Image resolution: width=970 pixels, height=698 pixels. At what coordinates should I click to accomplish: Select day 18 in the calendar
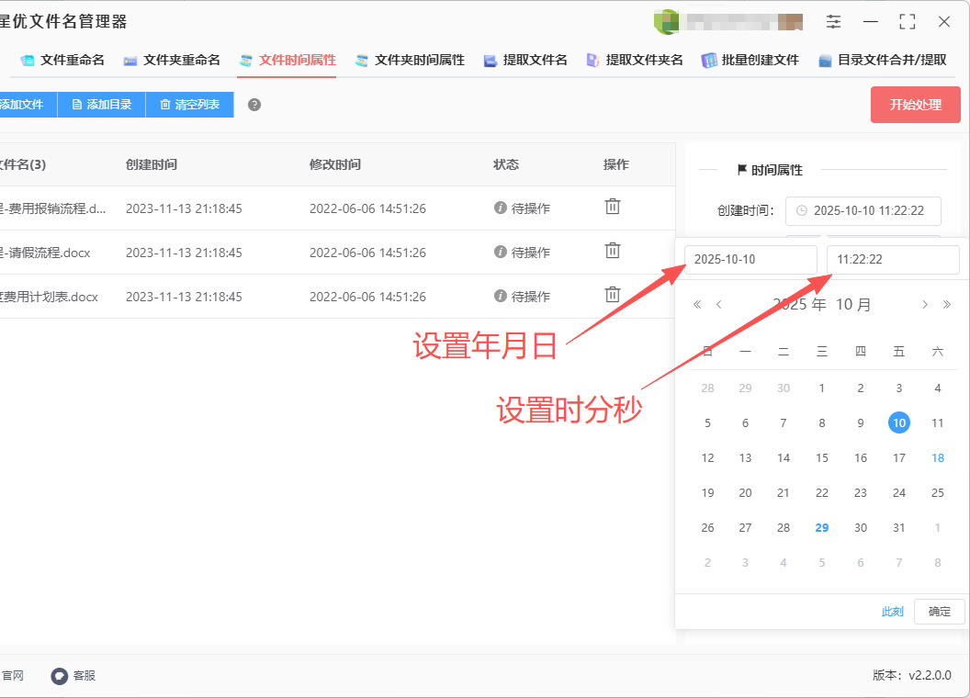pos(937,458)
